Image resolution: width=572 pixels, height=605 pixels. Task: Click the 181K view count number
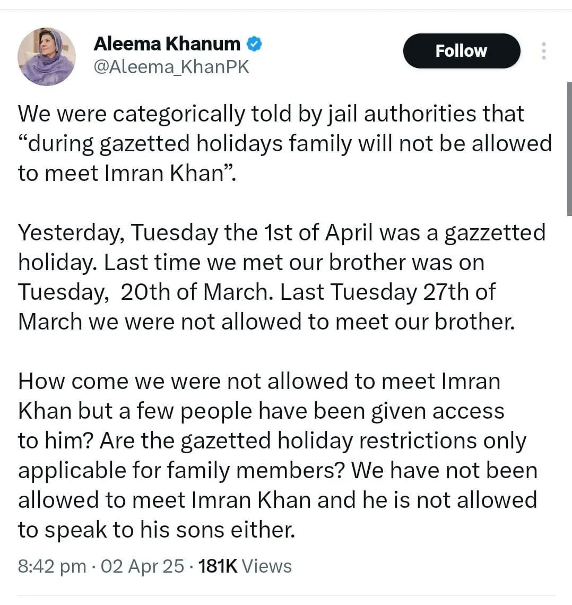216,566
